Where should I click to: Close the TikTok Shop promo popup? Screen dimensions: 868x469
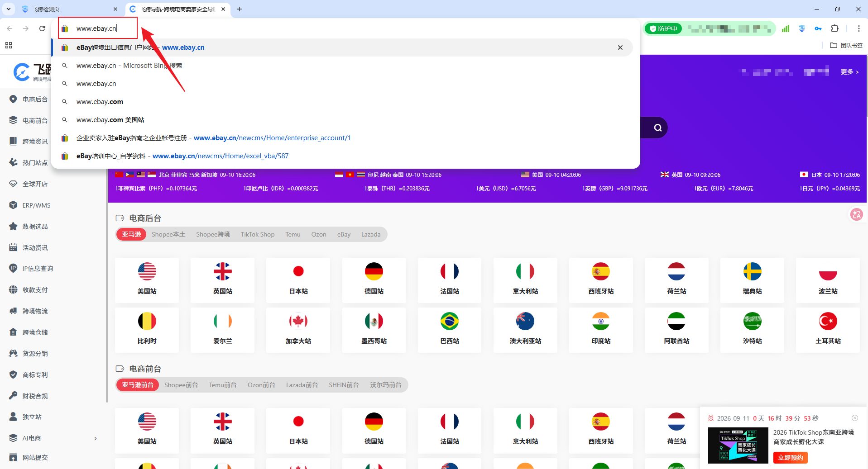(855, 418)
